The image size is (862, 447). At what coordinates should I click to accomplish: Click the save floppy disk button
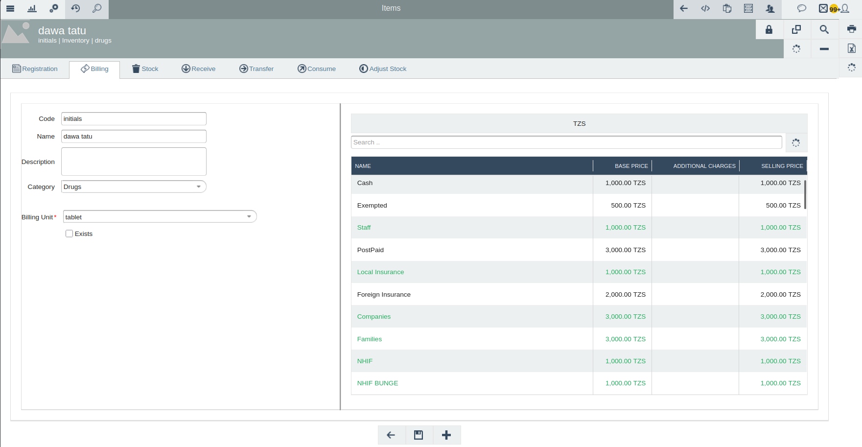point(419,435)
